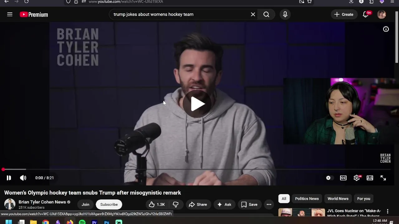Click the 251K subscribers text

(x=31, y=208)
